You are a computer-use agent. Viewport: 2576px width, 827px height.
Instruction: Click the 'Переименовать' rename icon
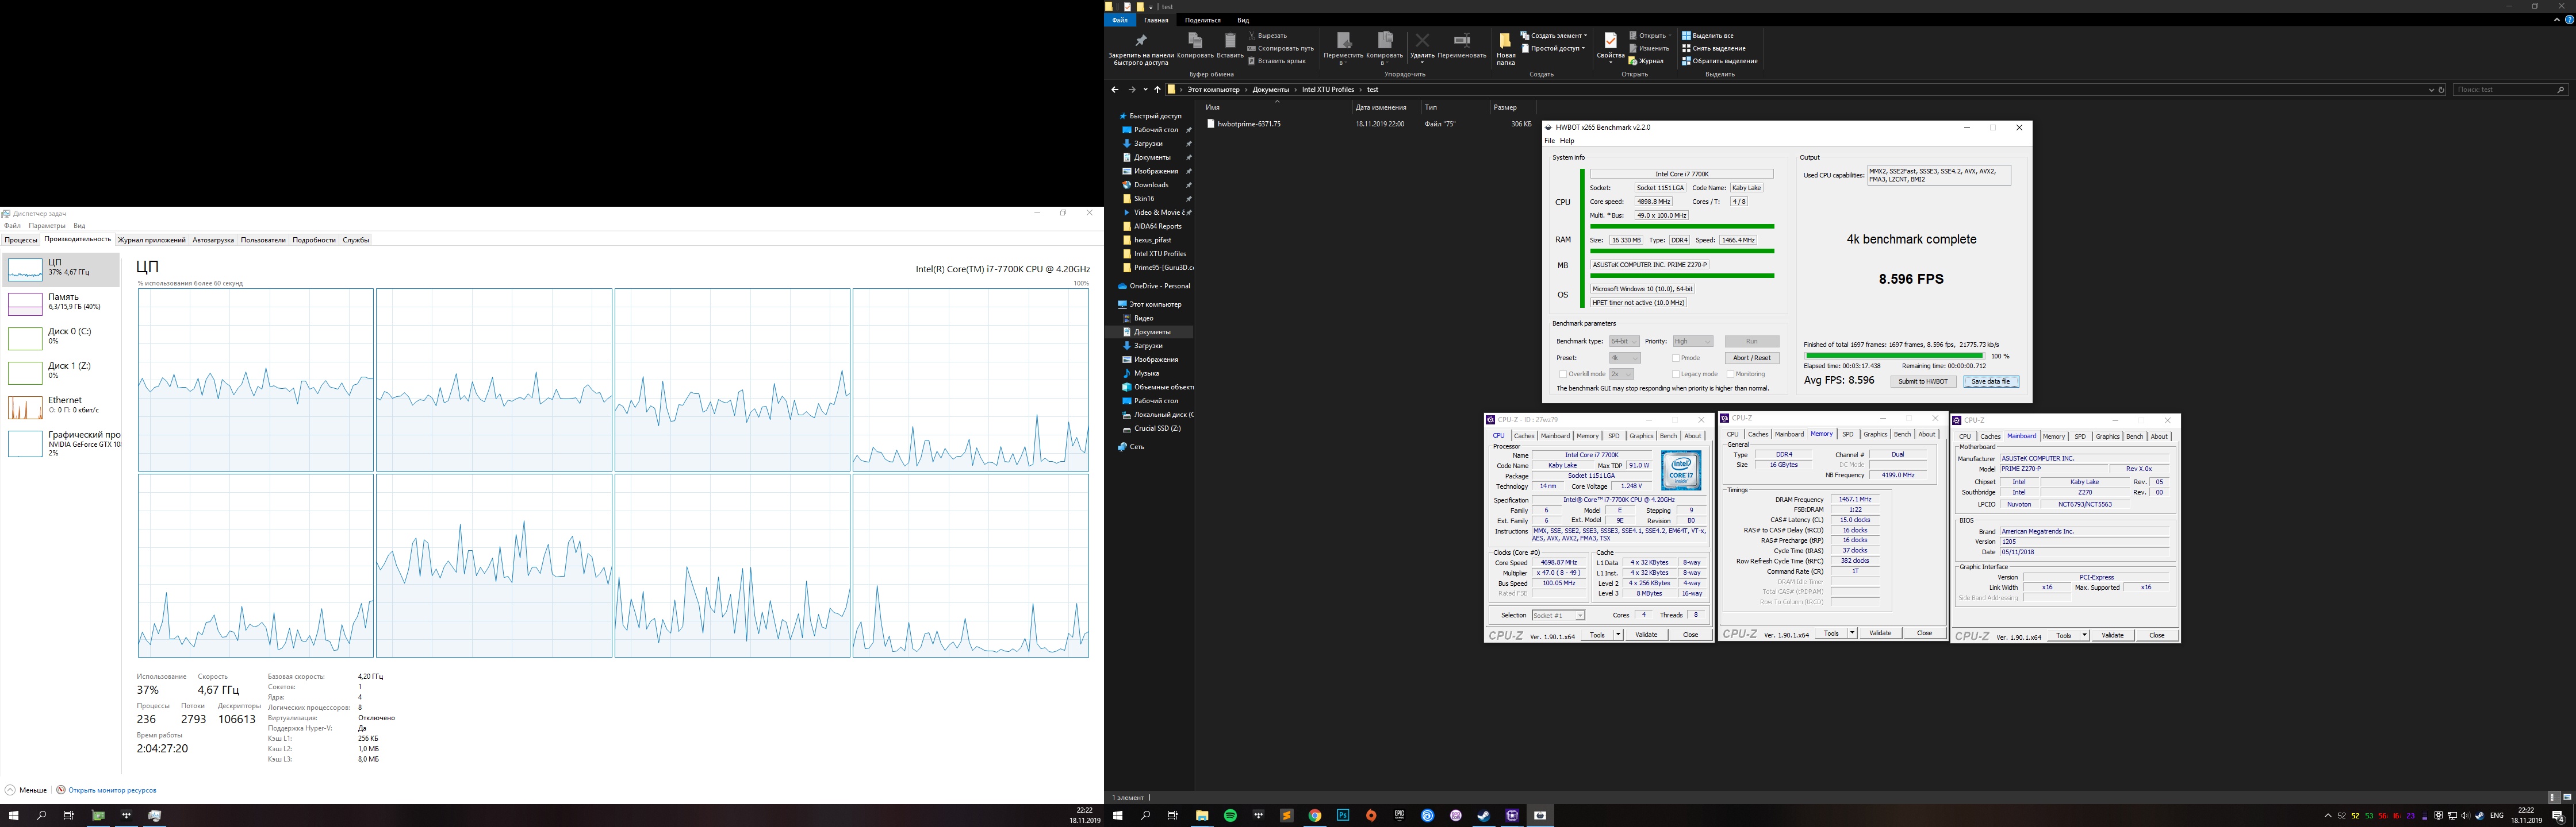coord(1462,40)
